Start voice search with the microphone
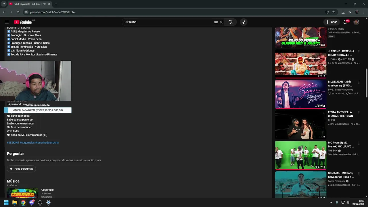The width and height of the screenshot is (368, 207). tap(244, 22)
